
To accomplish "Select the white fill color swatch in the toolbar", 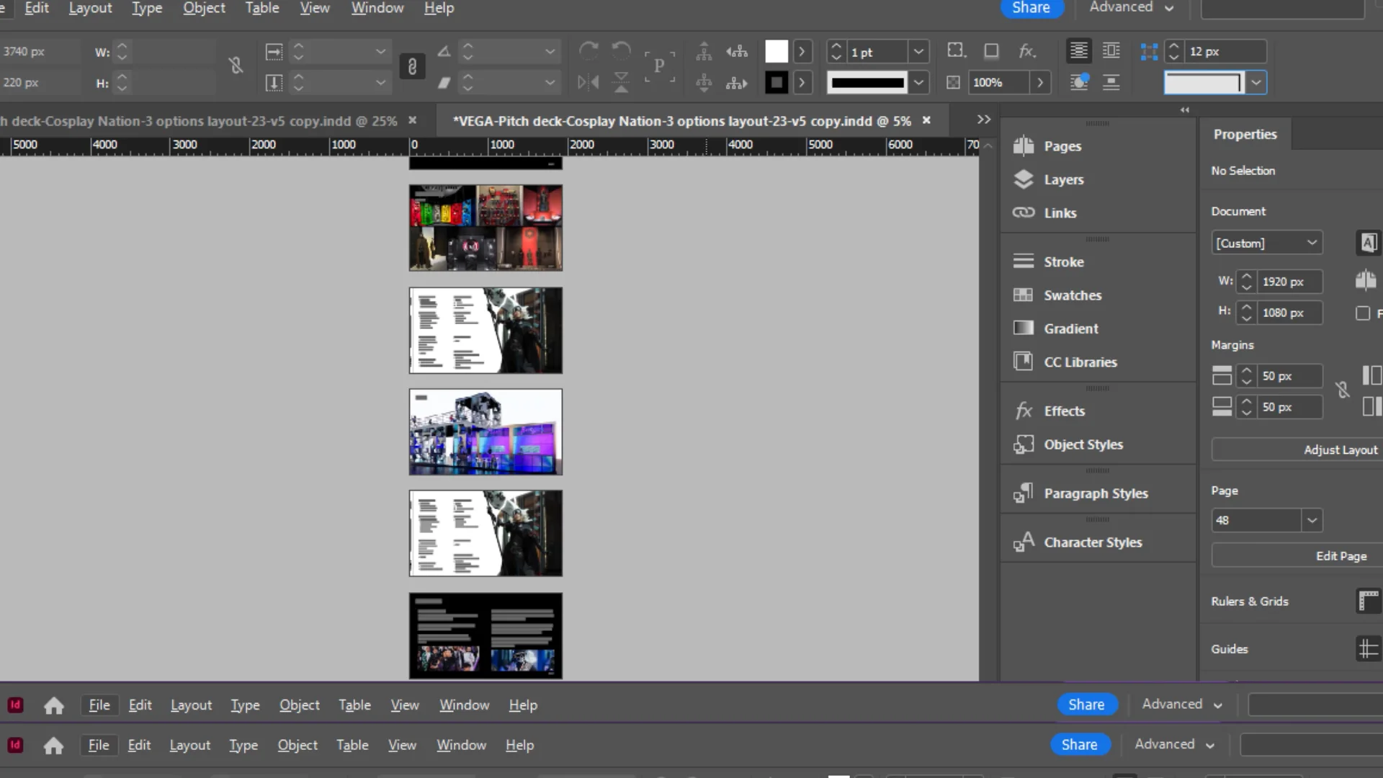I will point(776,51).
